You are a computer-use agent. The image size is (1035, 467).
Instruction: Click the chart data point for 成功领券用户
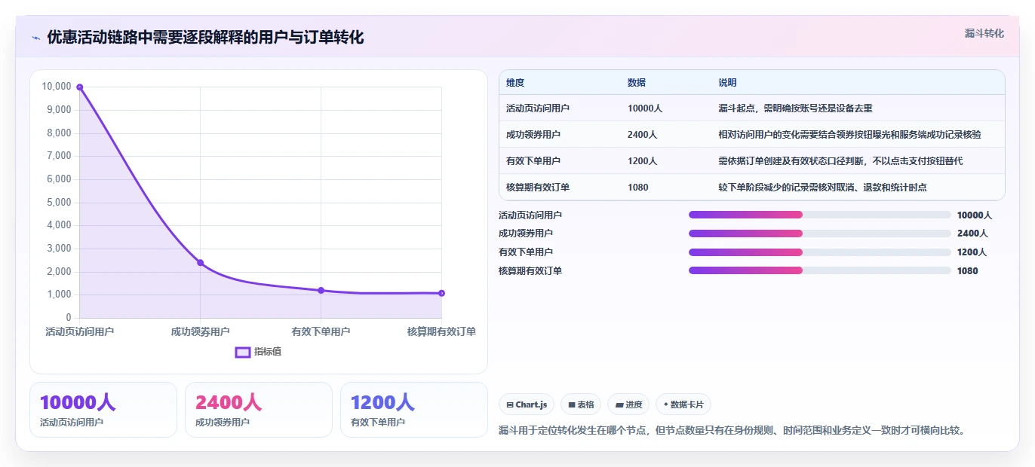coord(201,263)
